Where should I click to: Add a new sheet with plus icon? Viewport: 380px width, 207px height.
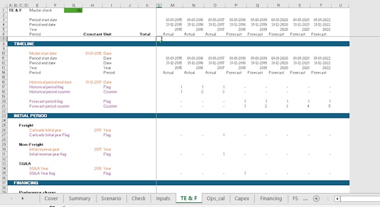316,199
